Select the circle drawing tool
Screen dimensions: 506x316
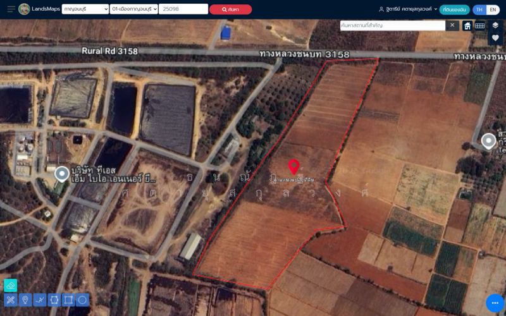tap(83, 300)
